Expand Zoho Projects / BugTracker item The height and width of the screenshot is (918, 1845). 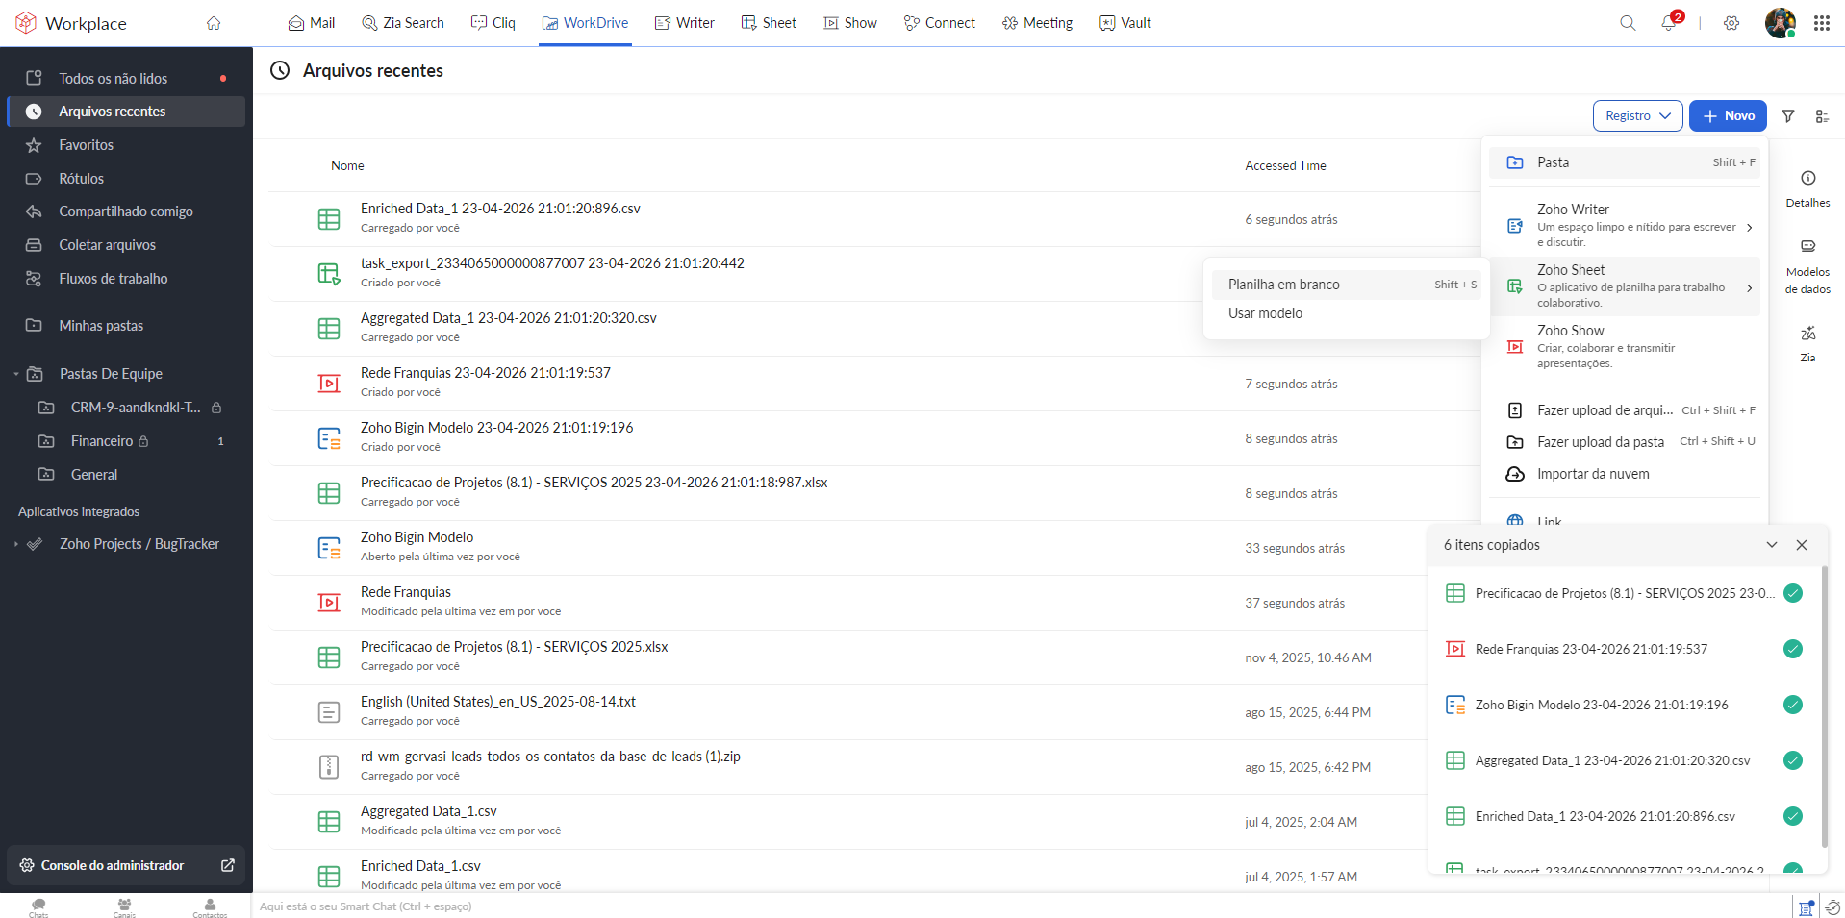[16, 544]
